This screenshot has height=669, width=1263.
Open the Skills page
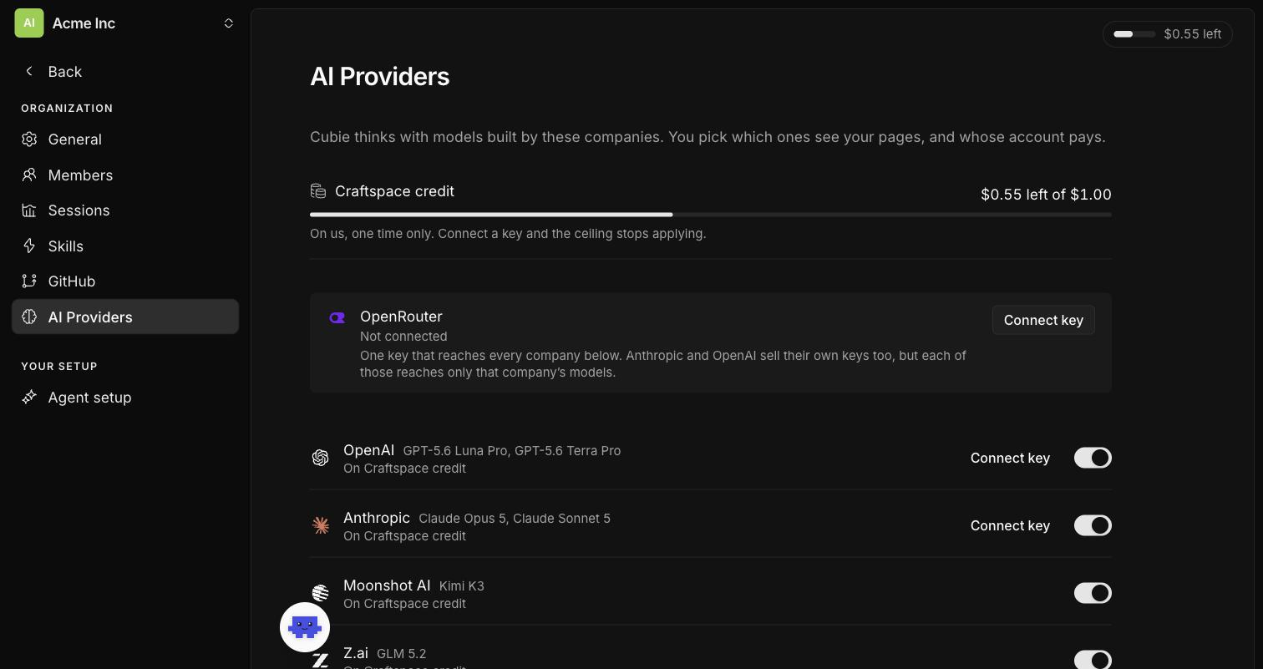(x=125, y=246)
